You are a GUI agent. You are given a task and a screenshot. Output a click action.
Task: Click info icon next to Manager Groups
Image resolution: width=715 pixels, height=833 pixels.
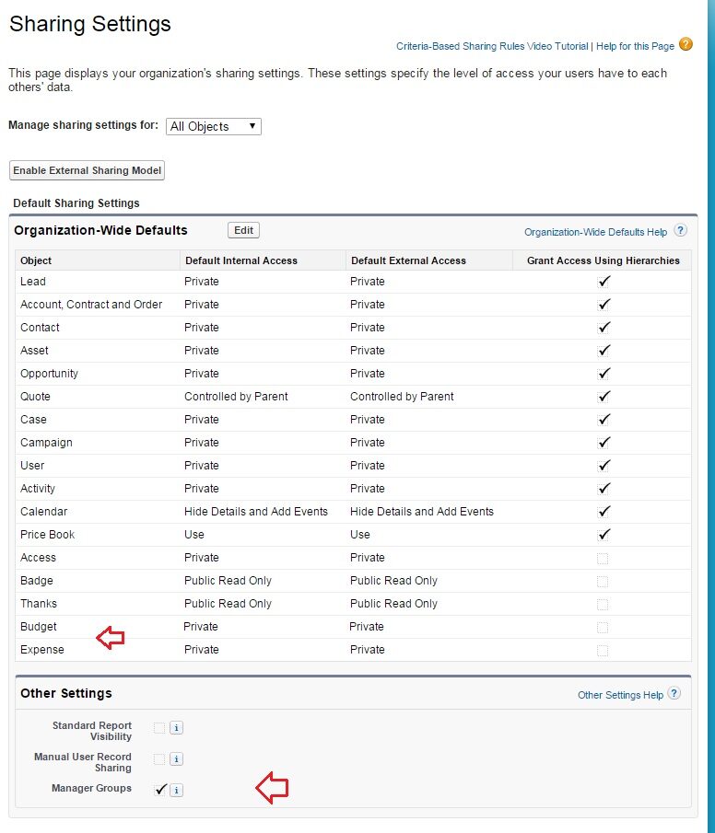pyautogui.click(x=177, y=790)
